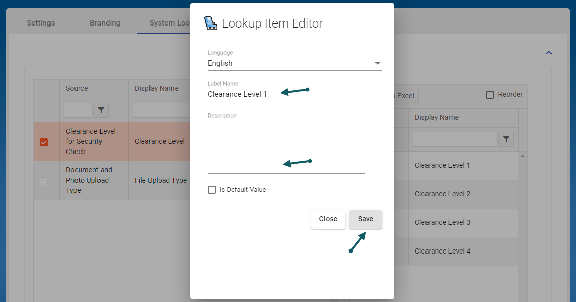Click the Source column filter input
The image size is (576, 302).
point(78,110)
